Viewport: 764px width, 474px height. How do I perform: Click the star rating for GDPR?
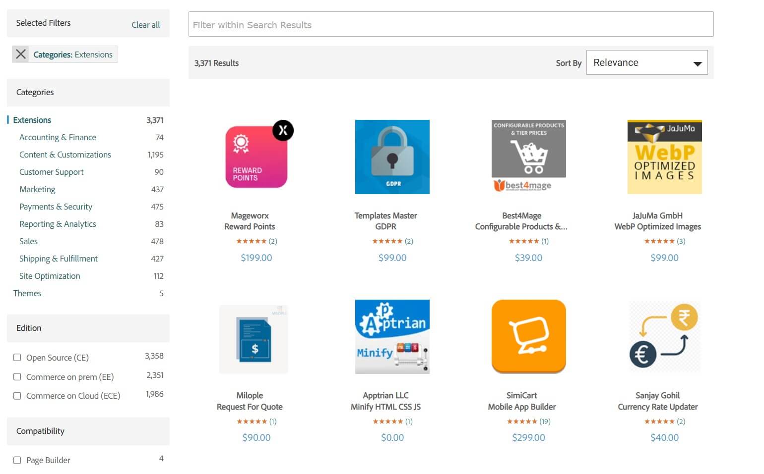click(x=387, y=241)
